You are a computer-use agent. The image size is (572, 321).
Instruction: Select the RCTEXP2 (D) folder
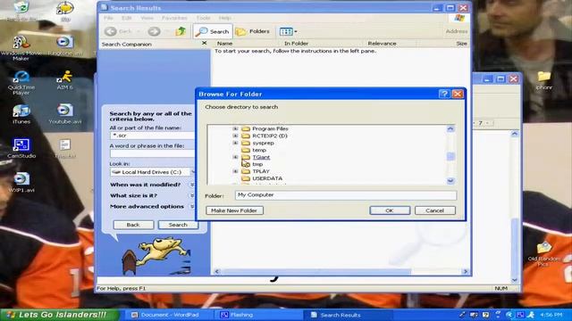(x=270, y=136)
